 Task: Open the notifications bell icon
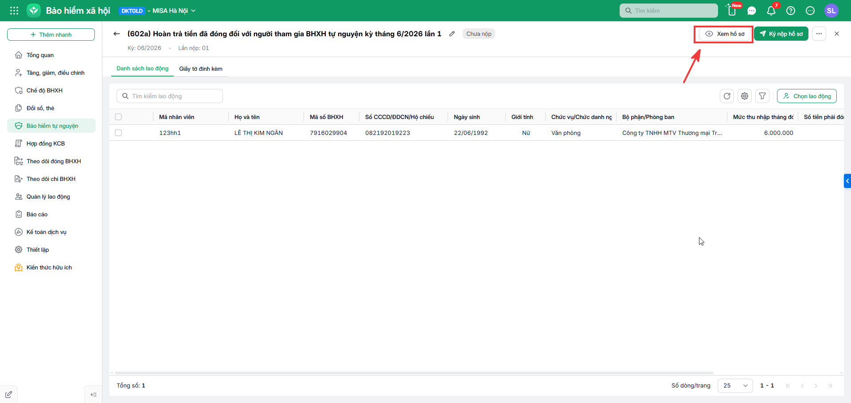[x=771, y=11]
